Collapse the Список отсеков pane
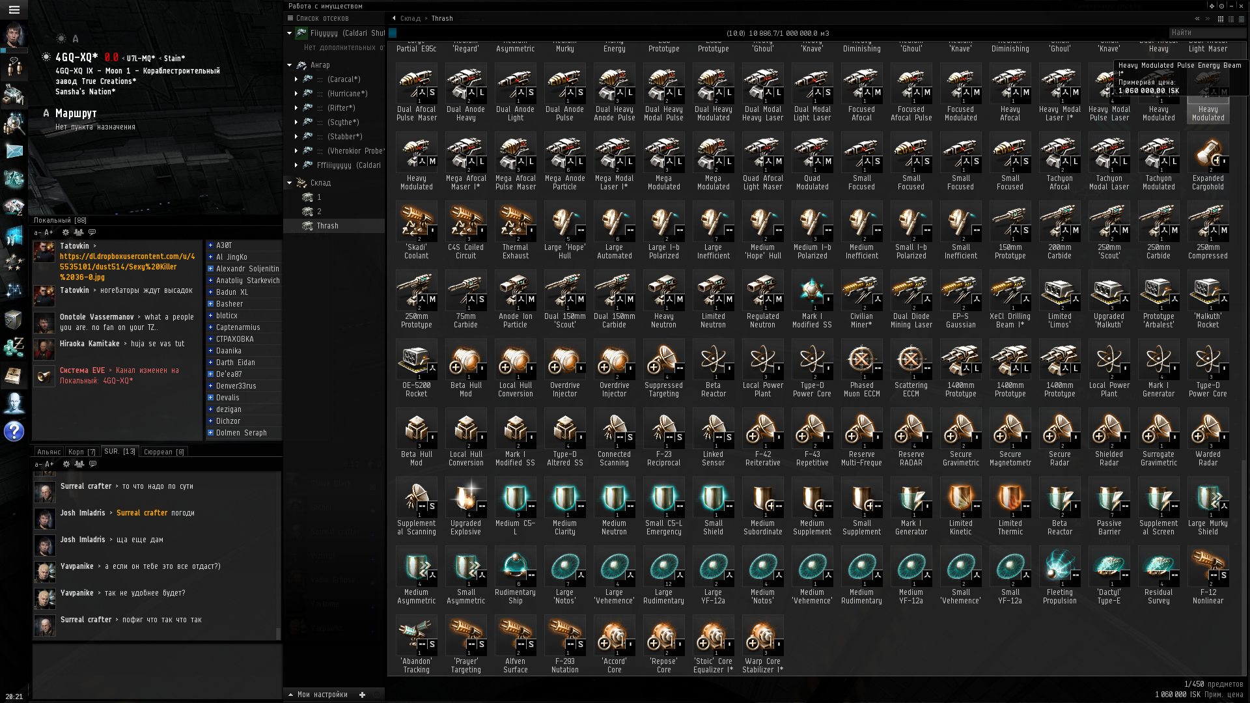 (291, 18)
